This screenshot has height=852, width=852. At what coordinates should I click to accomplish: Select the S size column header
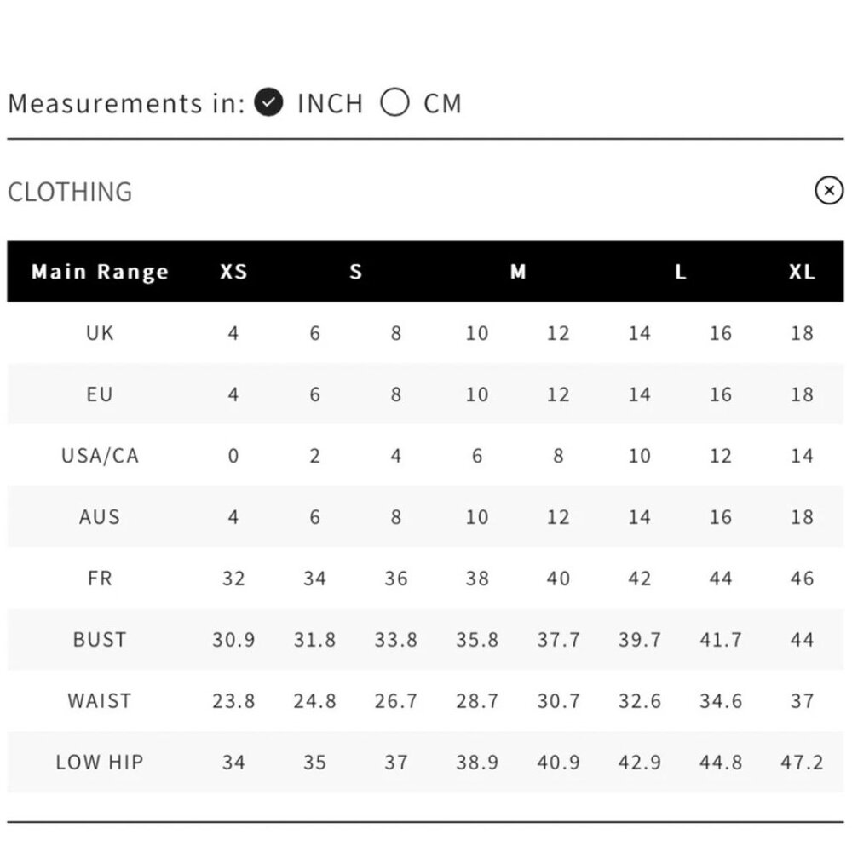(x=355, y=271)
